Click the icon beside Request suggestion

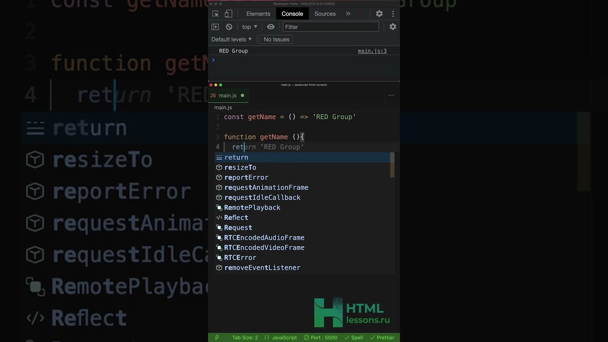pos(219,228)
